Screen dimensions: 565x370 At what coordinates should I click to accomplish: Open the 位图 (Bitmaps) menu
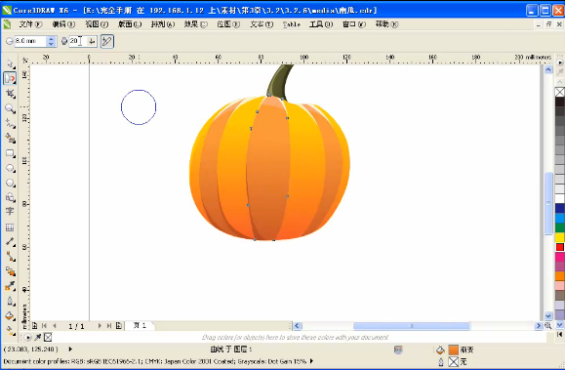point(228,24)
